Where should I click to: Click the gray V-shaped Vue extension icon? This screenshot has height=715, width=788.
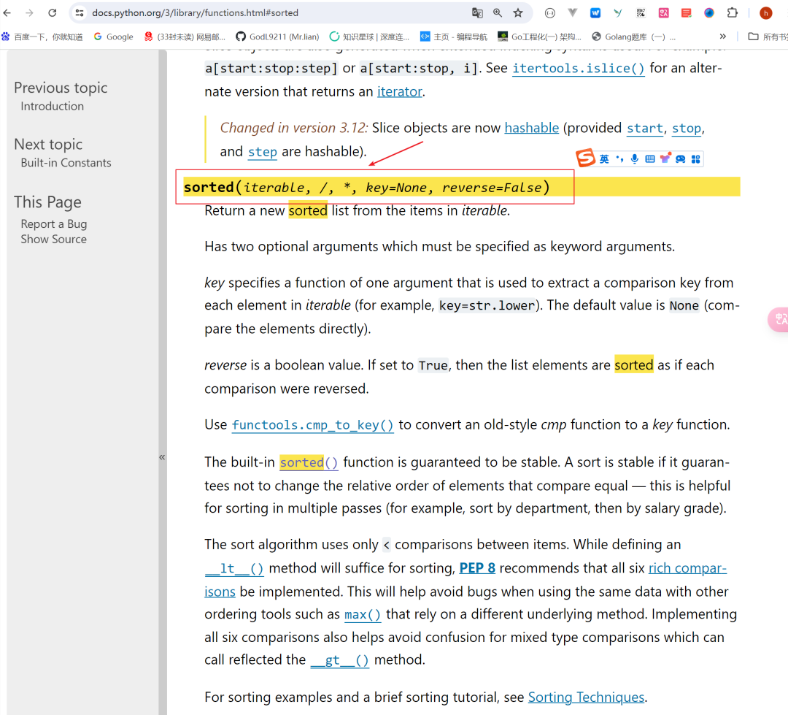(x=573, y=12)
